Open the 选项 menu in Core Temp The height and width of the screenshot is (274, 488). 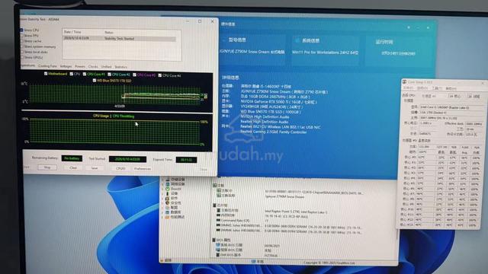[x=422, y=88]
